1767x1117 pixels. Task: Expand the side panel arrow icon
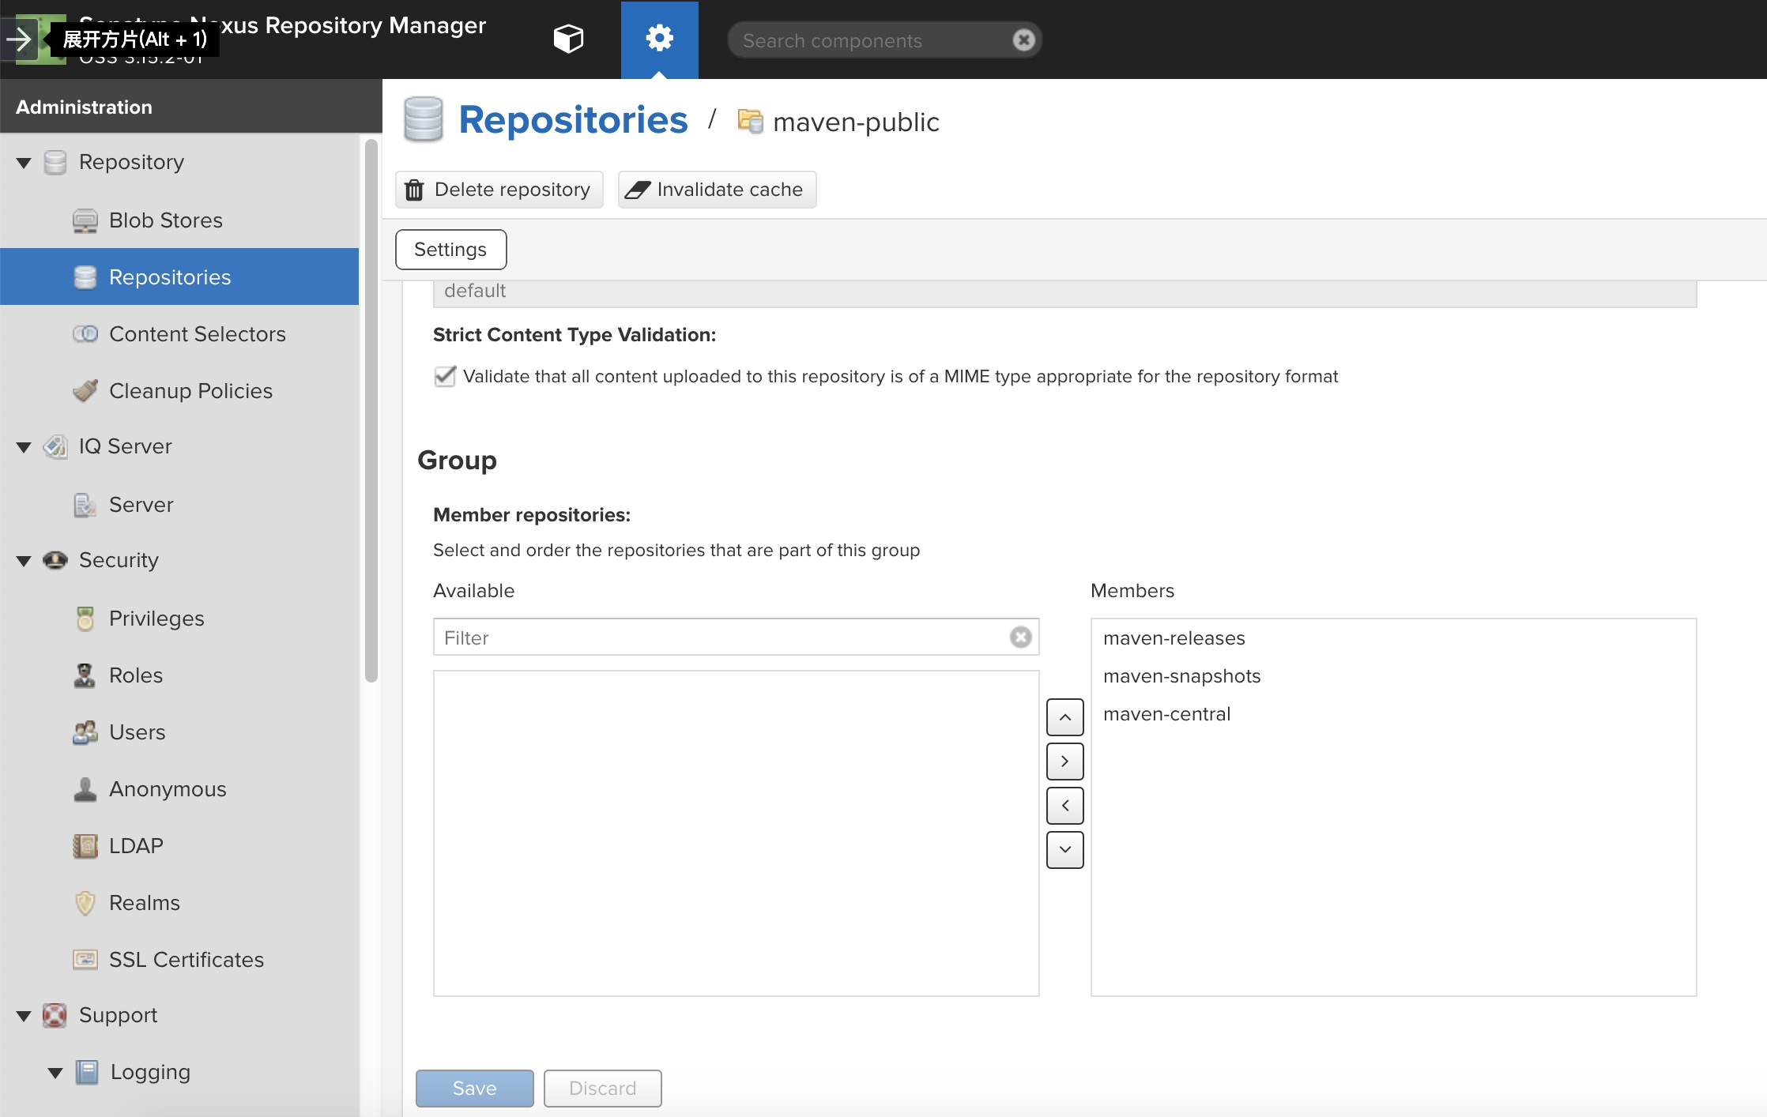tap(19, 39)
